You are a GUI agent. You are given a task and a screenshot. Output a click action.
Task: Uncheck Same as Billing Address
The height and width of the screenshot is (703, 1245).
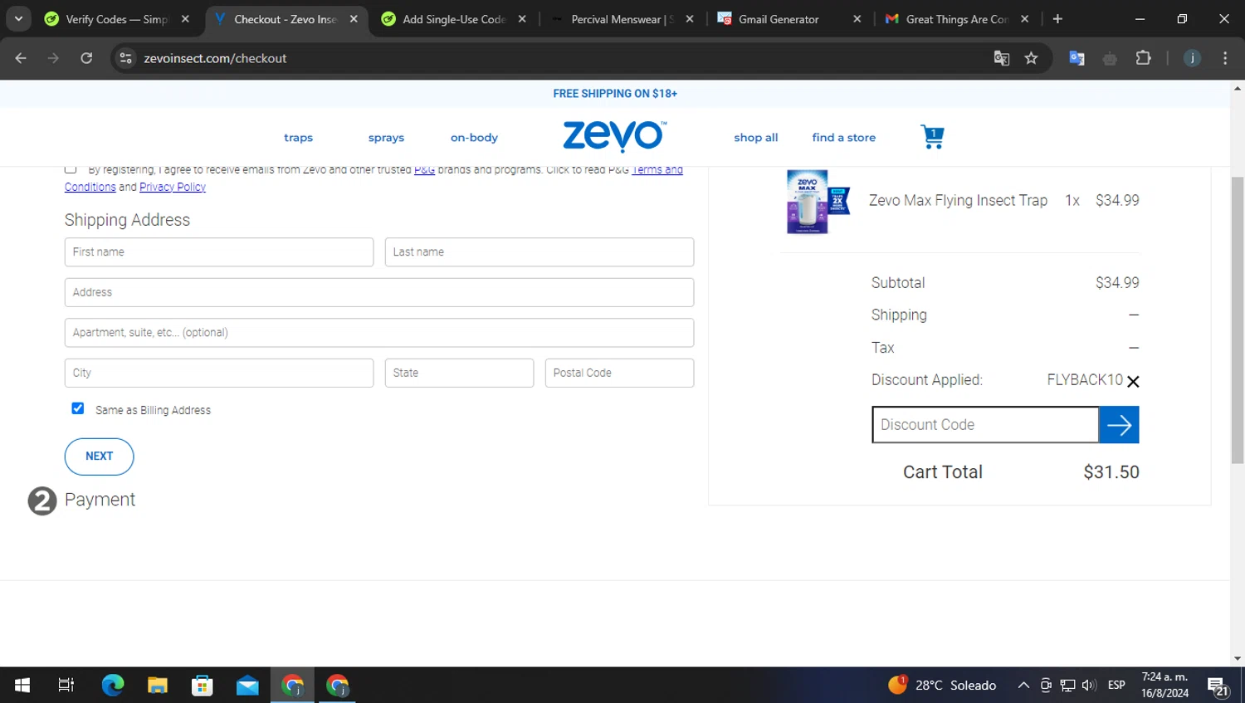[x=78, y=408]
